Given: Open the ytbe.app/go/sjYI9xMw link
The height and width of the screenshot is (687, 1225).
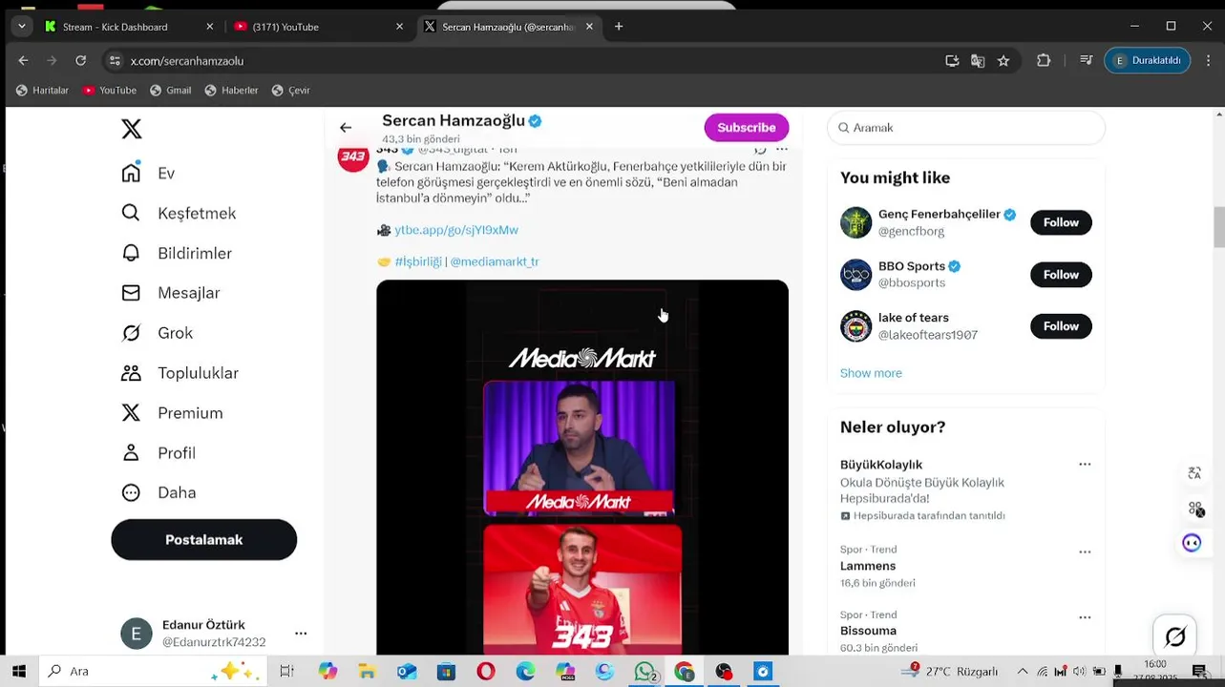Looking at the screenshot, I should [x=456, y=230].
